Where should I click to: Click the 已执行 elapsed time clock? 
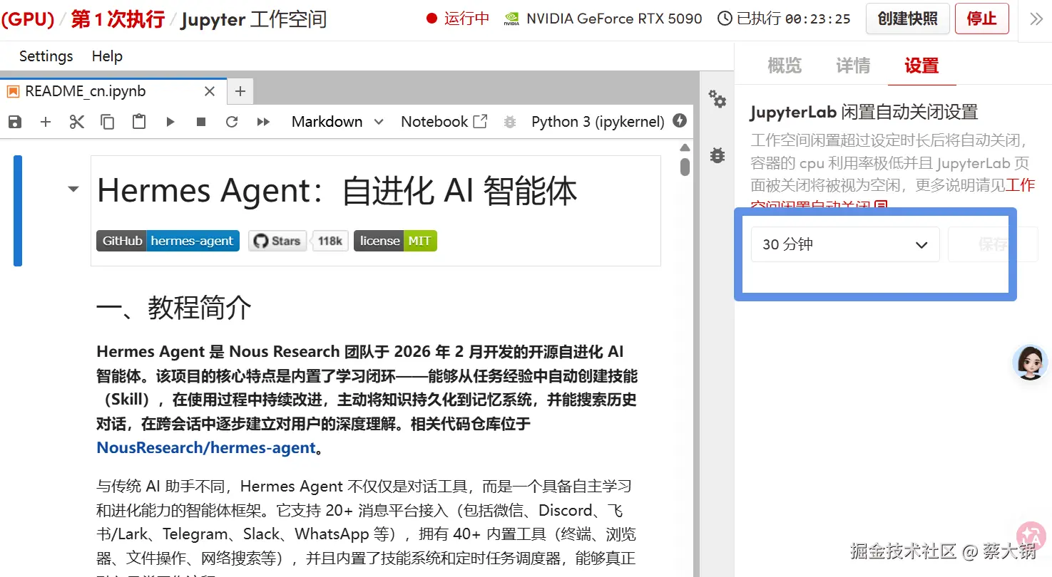coord(784,19)
